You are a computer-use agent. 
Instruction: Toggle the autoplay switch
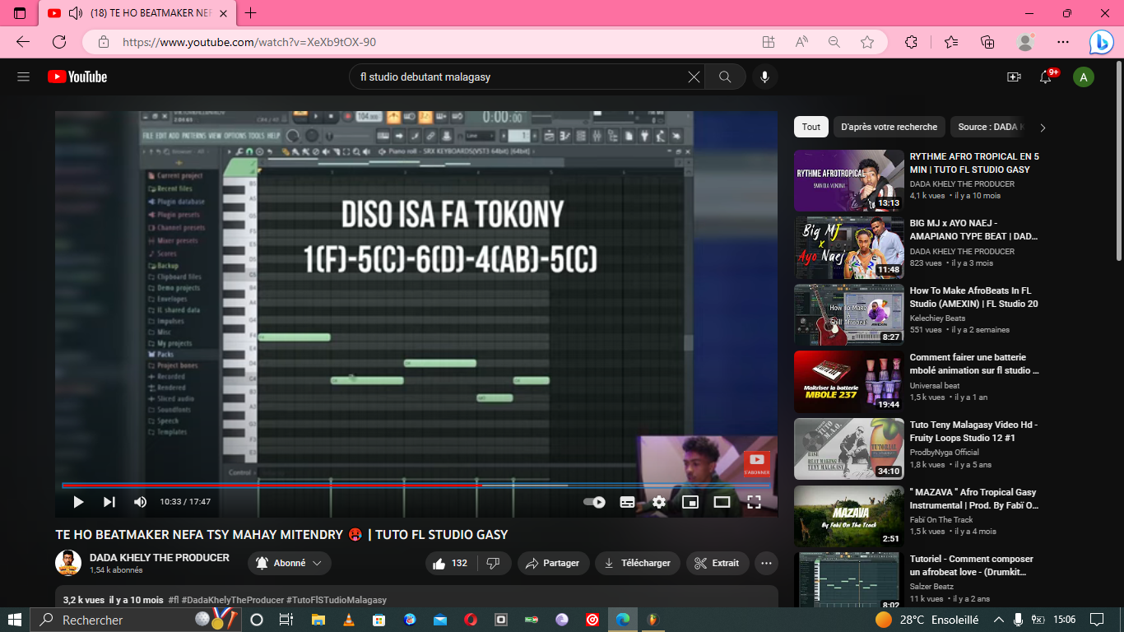coord(594,502)
